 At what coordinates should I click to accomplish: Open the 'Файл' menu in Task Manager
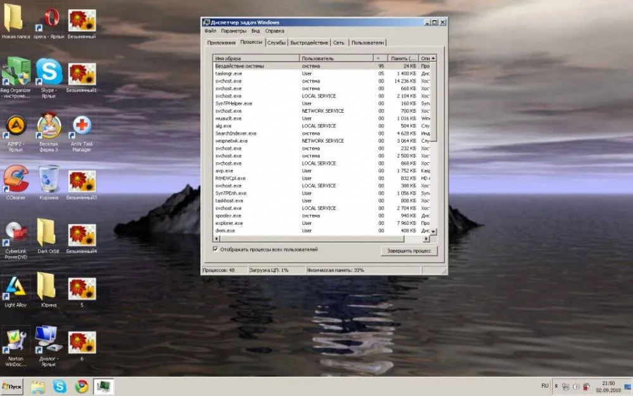coord(210,30)
